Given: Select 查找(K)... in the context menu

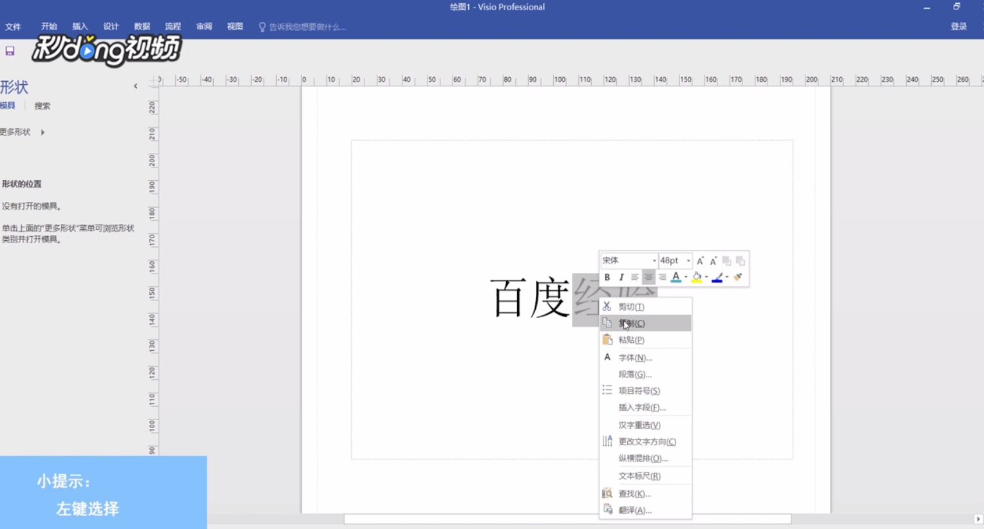Looking at the screenshot, I should (x=645, y=494).
